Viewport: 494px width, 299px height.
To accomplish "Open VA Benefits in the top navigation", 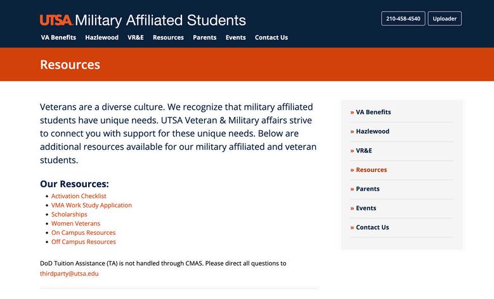I will coord(58,37).
